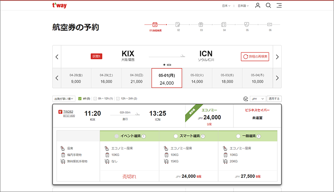This screenshot has width=334, height=192.
Task: Click the 旅程の再検索 button
Action: click(255, 57)
